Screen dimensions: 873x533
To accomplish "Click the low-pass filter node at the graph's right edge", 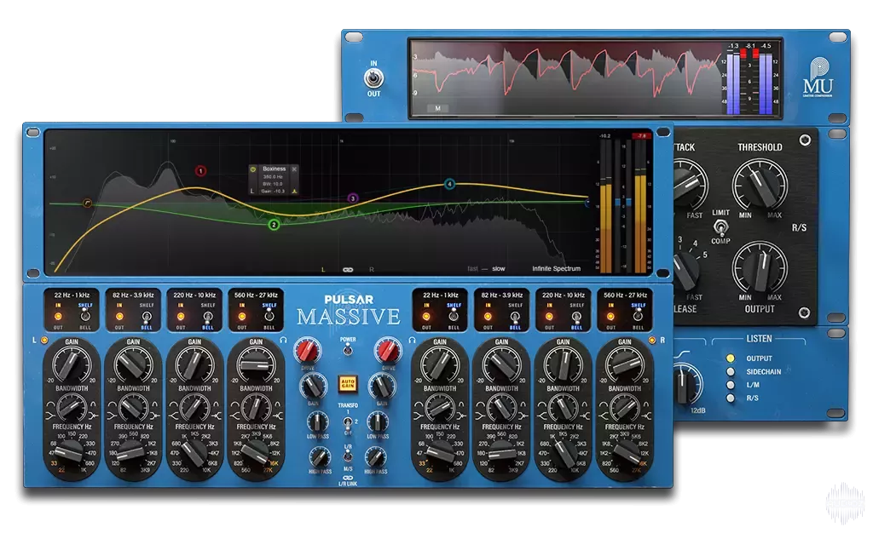I will click(x=587, y=203).
